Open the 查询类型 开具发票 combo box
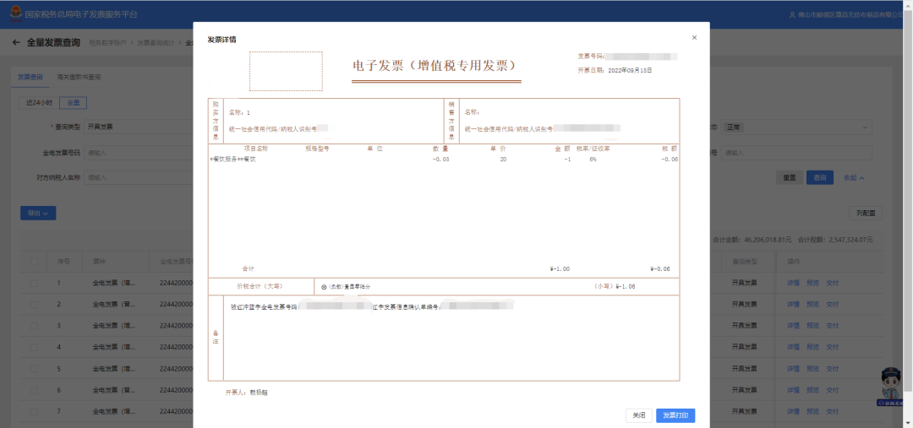The width and height of the screenshot is (913, 428). (139, 127)
